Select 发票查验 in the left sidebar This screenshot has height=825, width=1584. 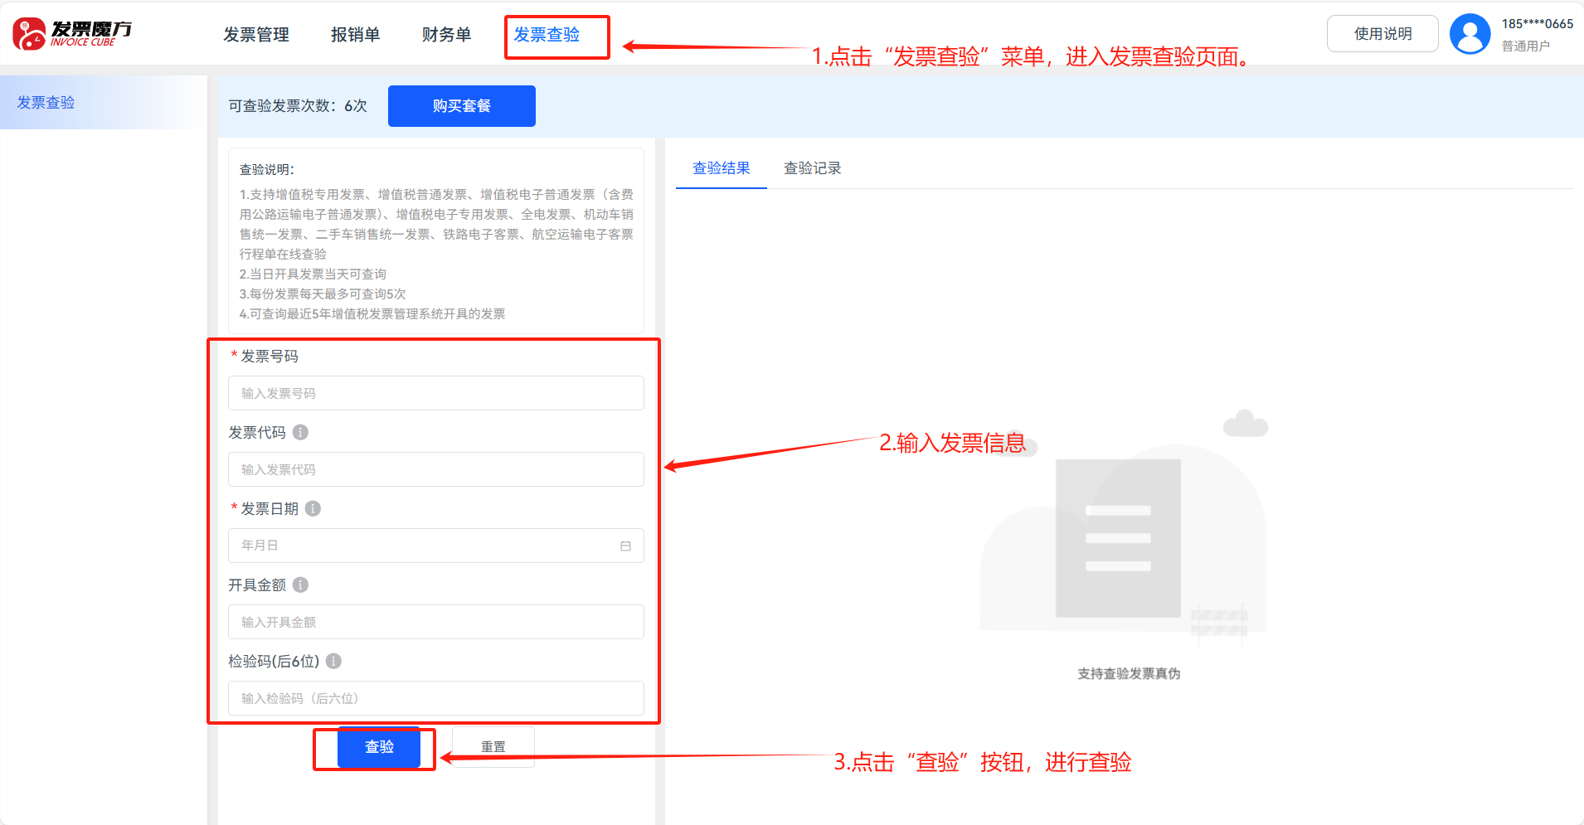pos(46,103)
